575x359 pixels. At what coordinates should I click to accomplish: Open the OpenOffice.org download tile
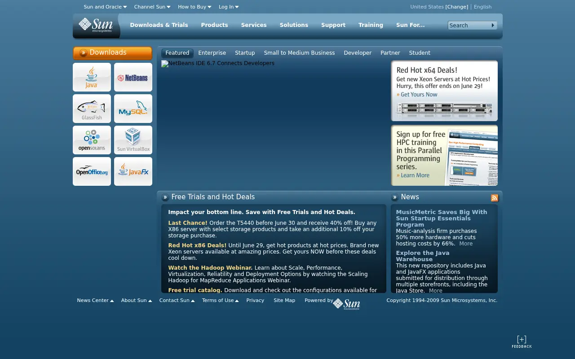(92, 171)
